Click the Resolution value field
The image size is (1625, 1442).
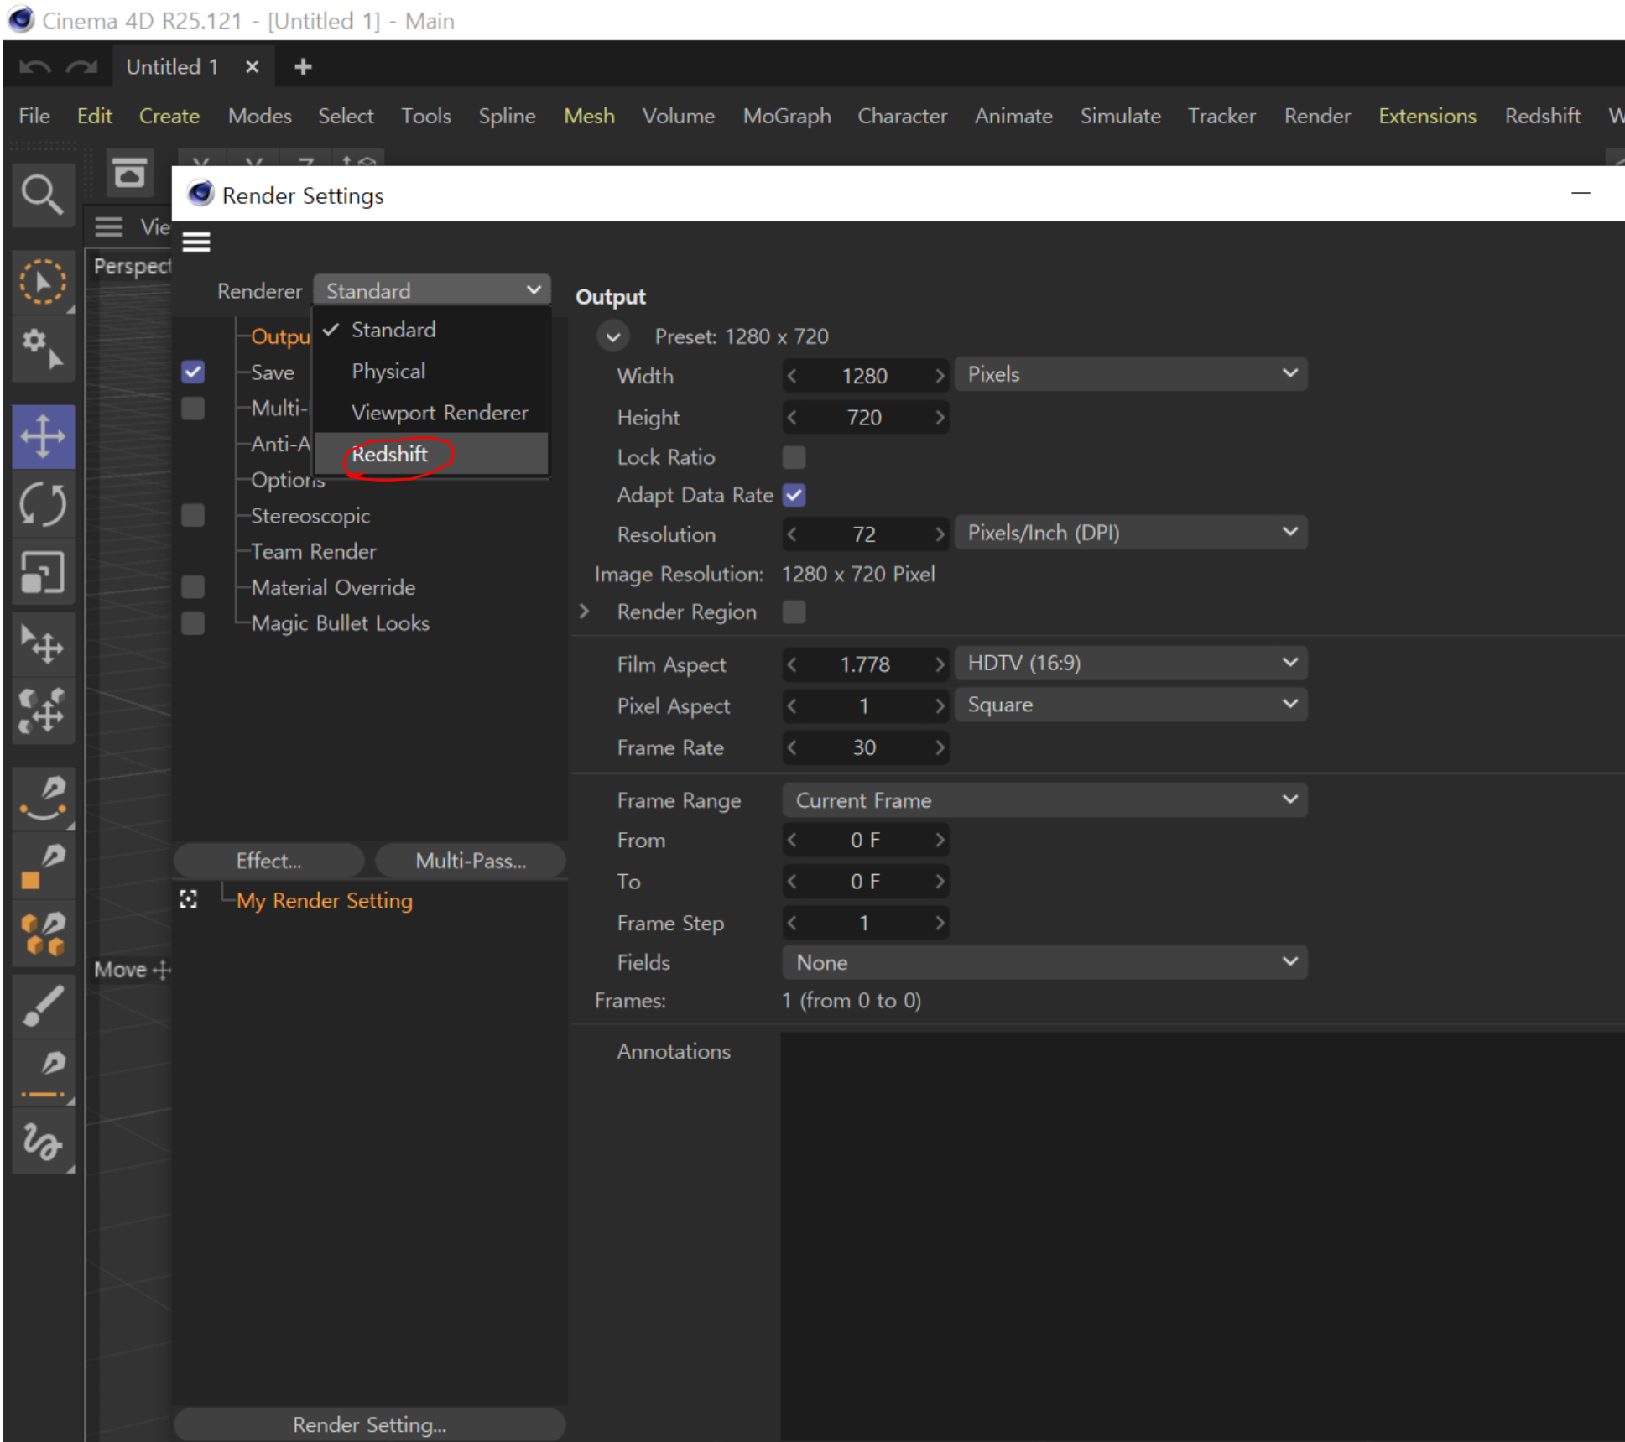coord(865,534)
